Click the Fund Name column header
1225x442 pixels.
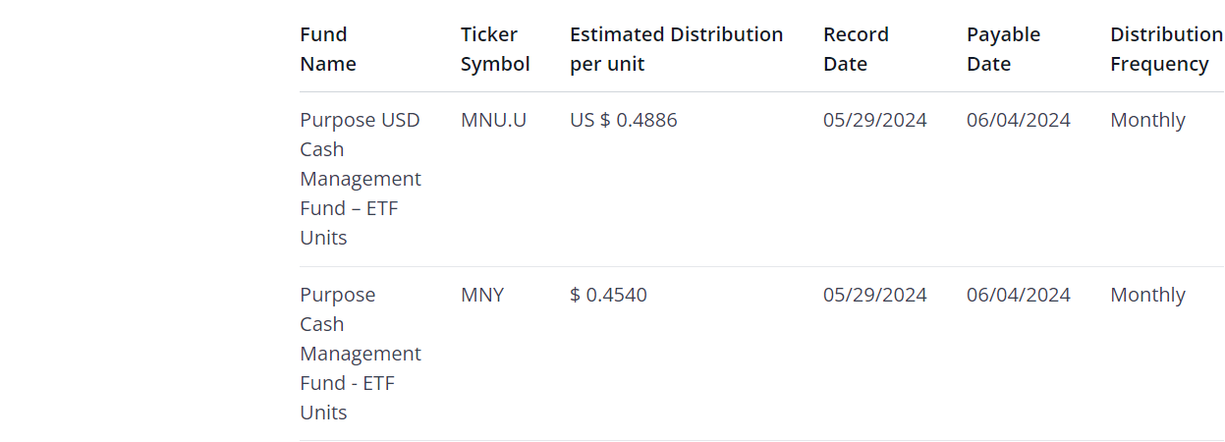click(328, 49)
